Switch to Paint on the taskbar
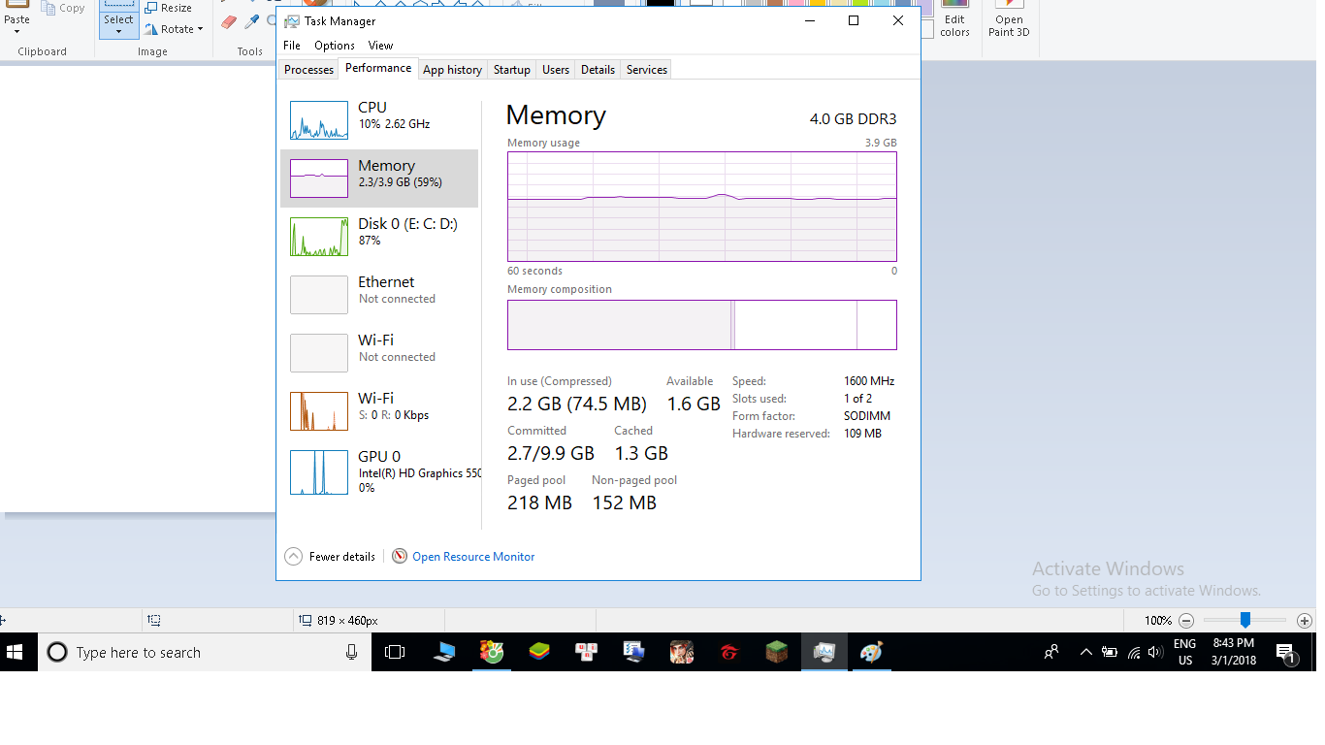The image size is (1325, 745). [872, 652]
